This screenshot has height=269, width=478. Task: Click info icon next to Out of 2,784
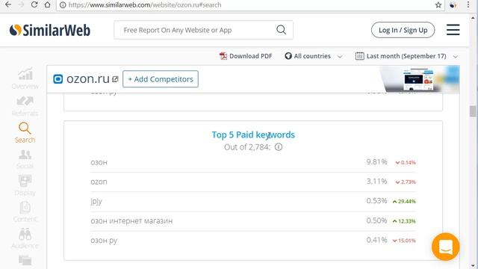pyautogui.click(x=279, y=147)
